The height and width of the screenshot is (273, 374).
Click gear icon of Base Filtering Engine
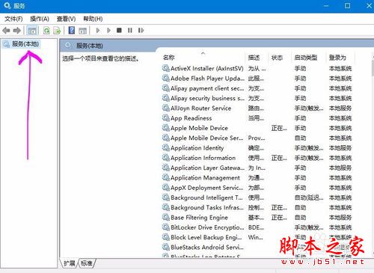[x=166, y=218]
